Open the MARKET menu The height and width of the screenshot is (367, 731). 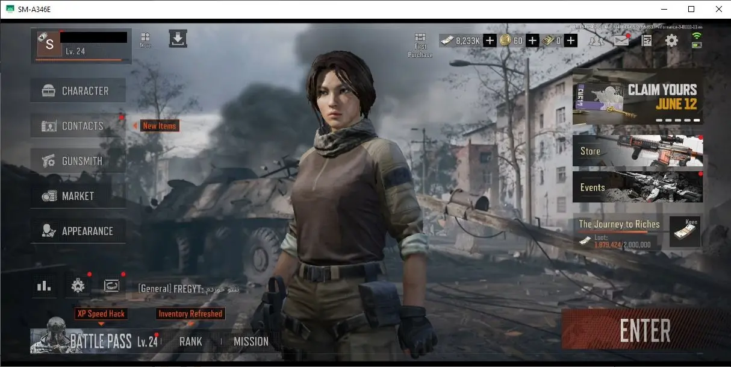[x=78, y=196]
